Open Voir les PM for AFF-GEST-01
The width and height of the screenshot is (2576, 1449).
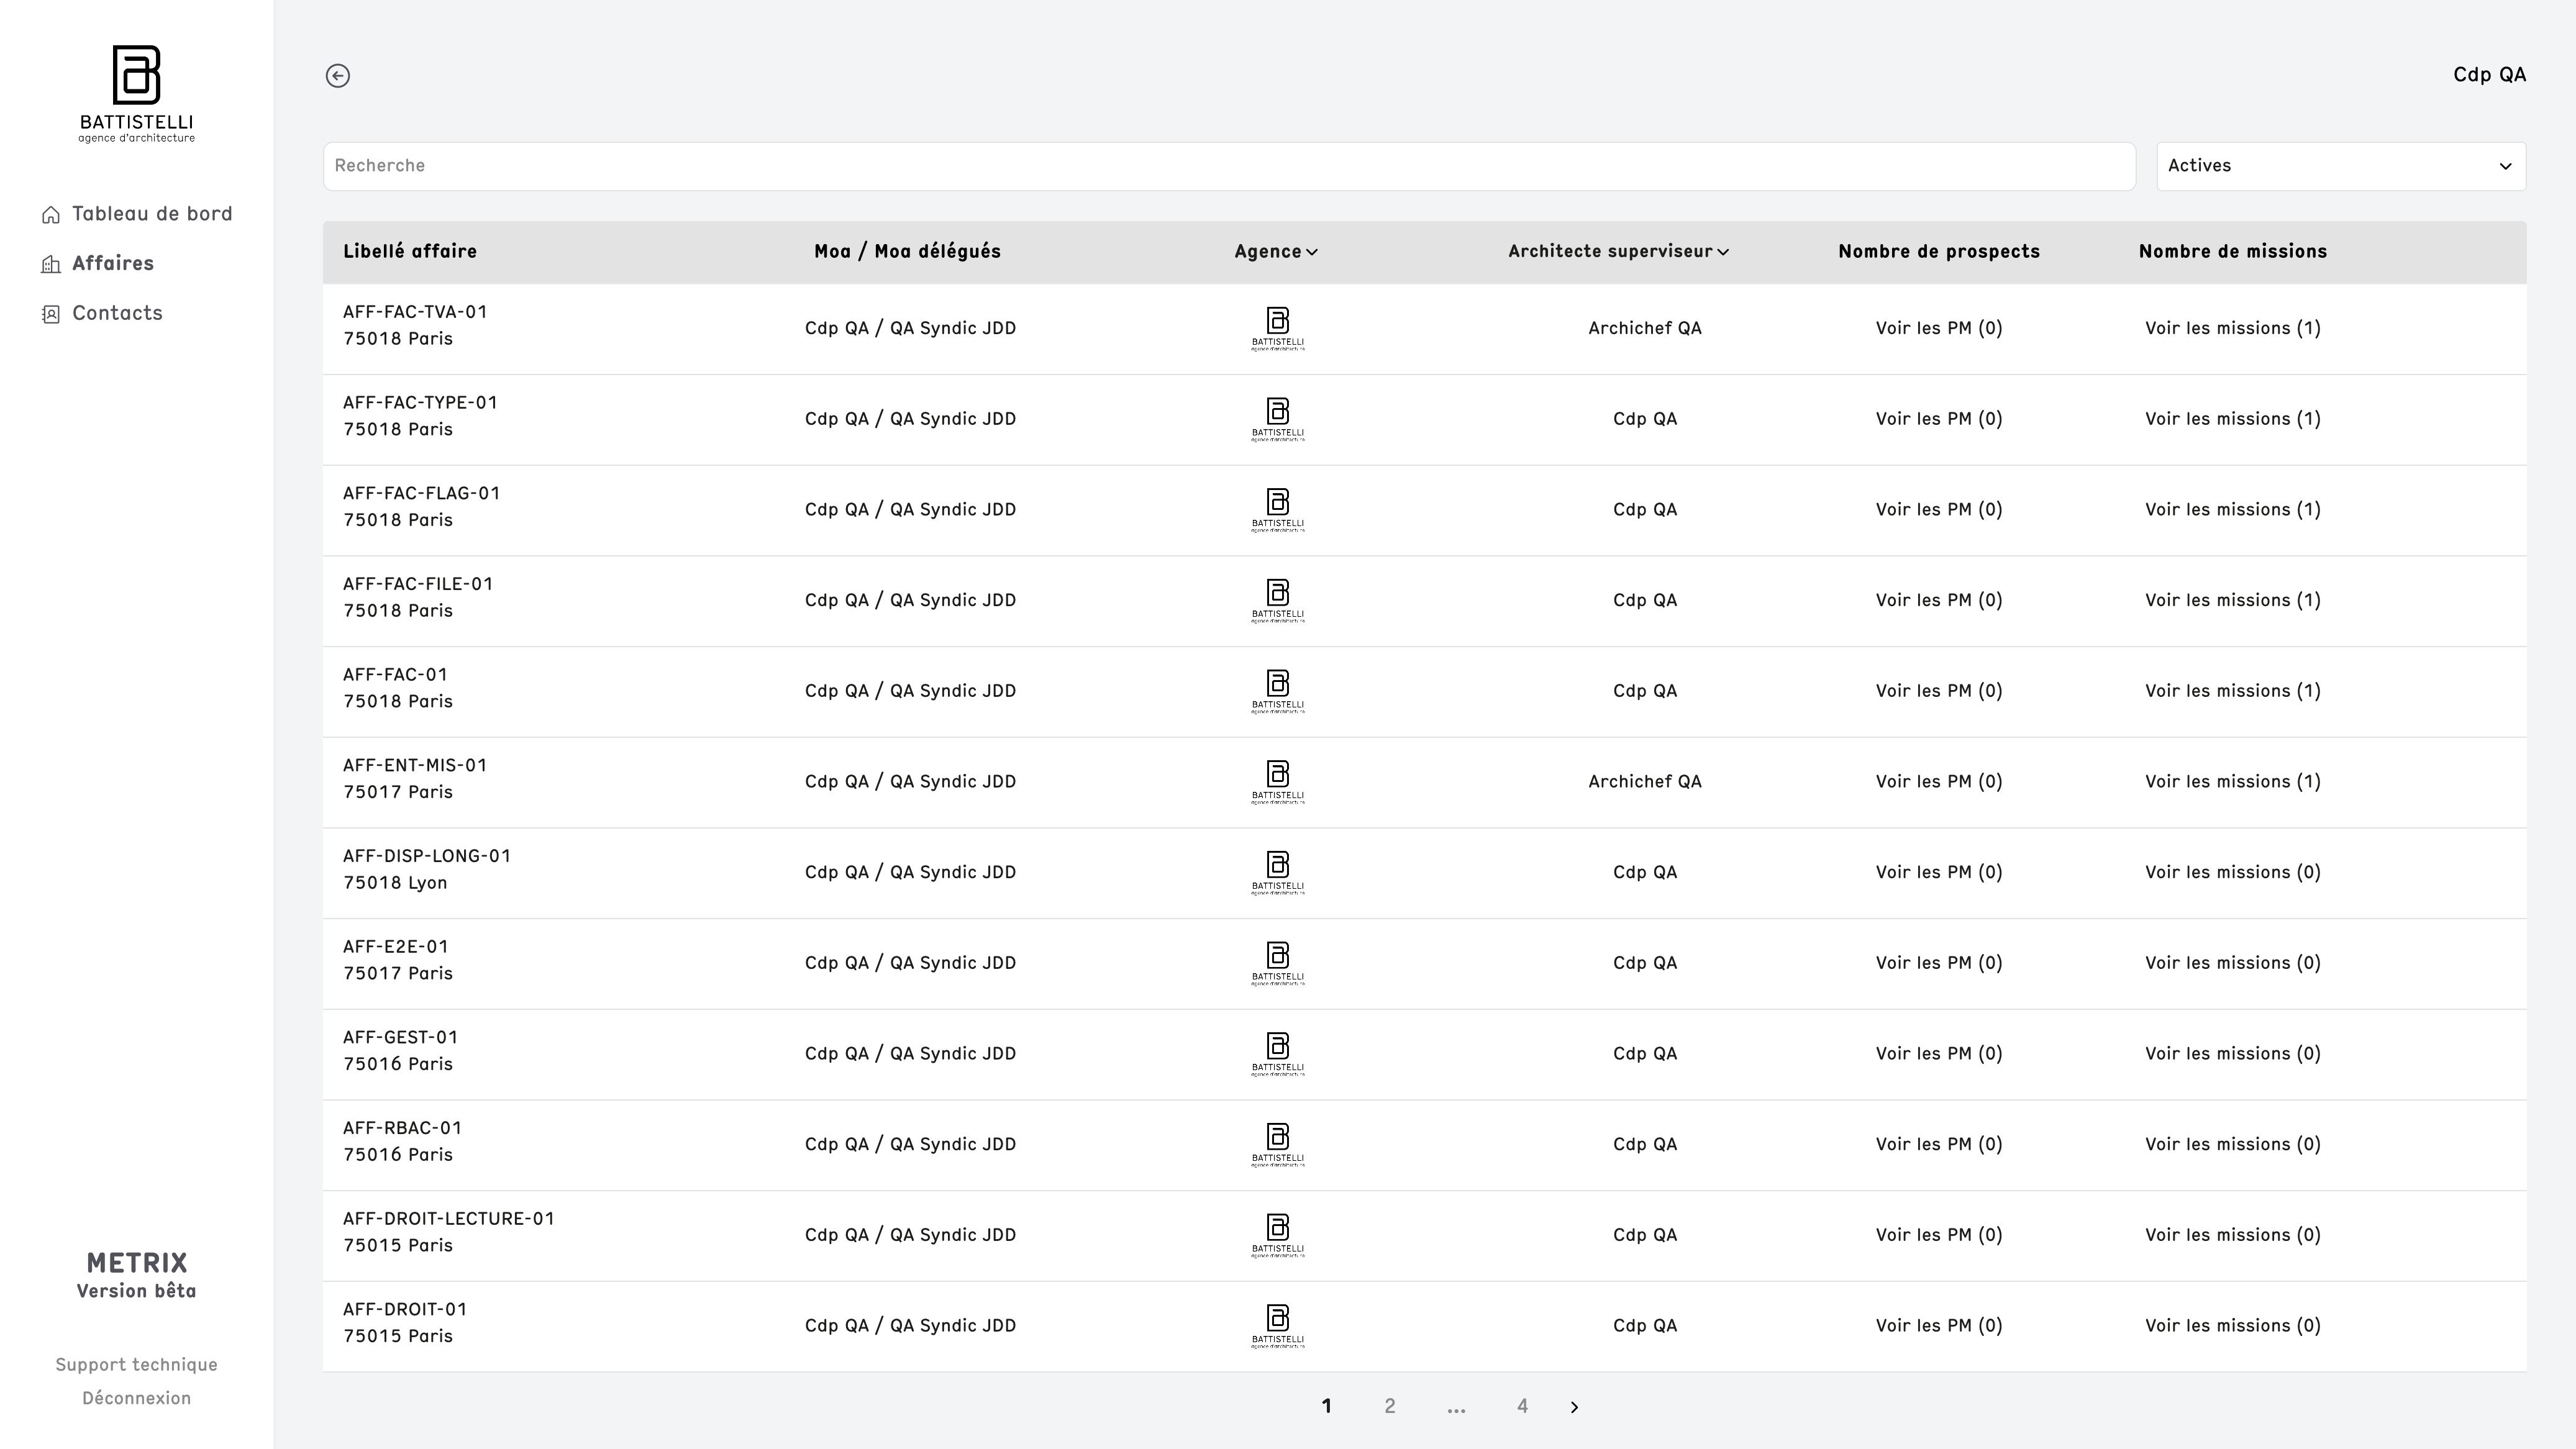pyautogui.click(x=1939, y=1054)
